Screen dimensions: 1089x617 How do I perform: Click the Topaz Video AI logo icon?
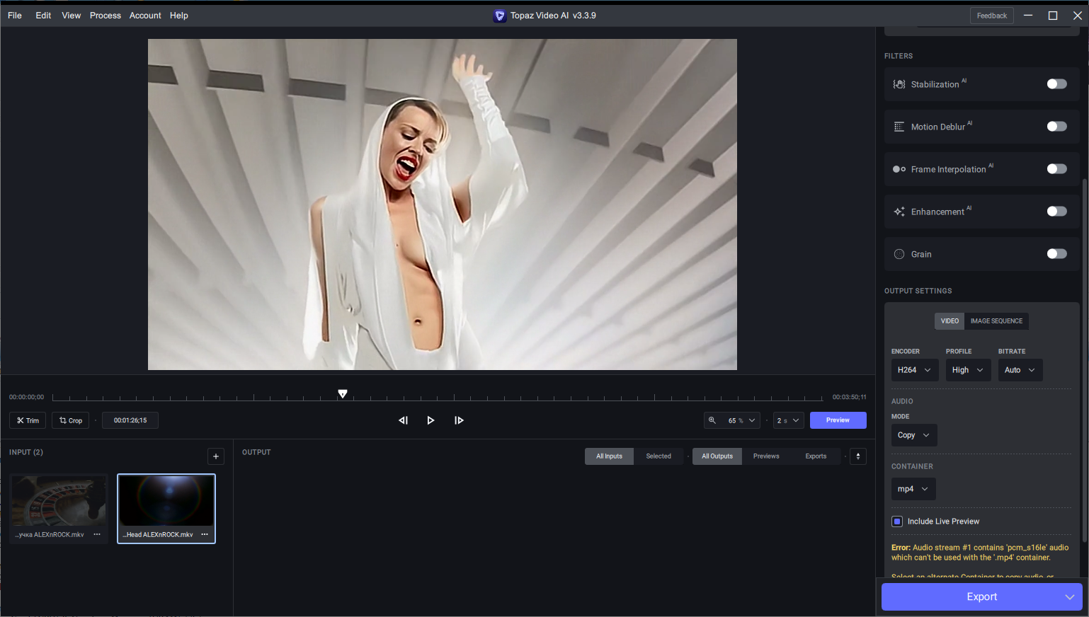coord(500,16)
